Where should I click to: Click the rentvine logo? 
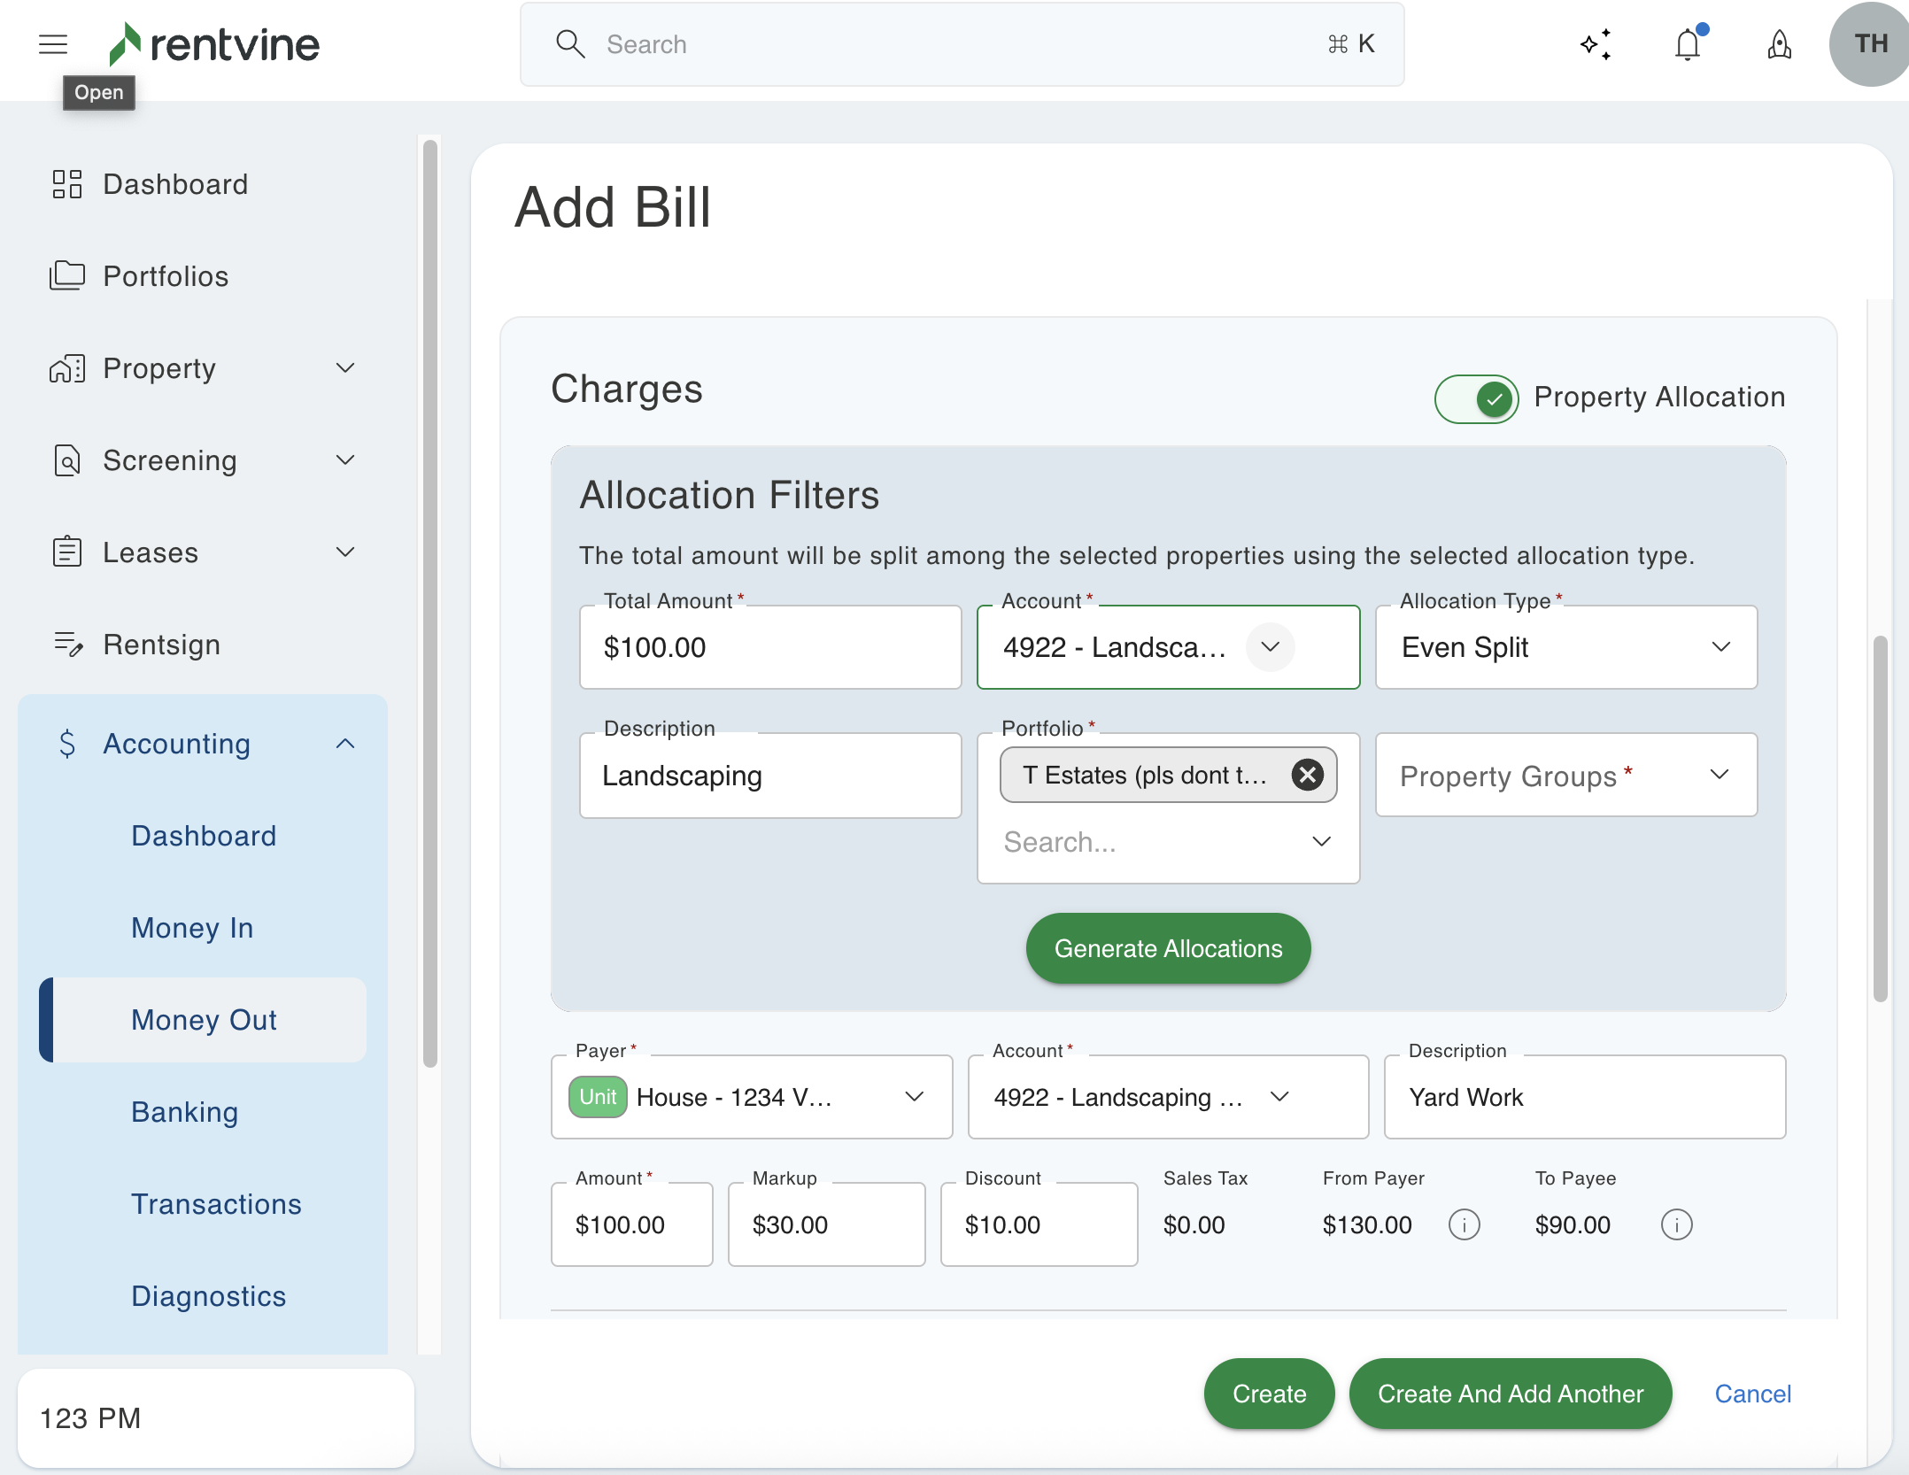click(214, 44)
